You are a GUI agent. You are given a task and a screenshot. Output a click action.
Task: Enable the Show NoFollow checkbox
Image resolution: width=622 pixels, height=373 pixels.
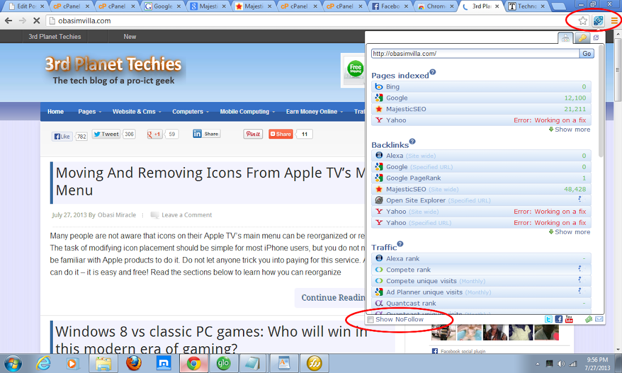coord(371,320)
